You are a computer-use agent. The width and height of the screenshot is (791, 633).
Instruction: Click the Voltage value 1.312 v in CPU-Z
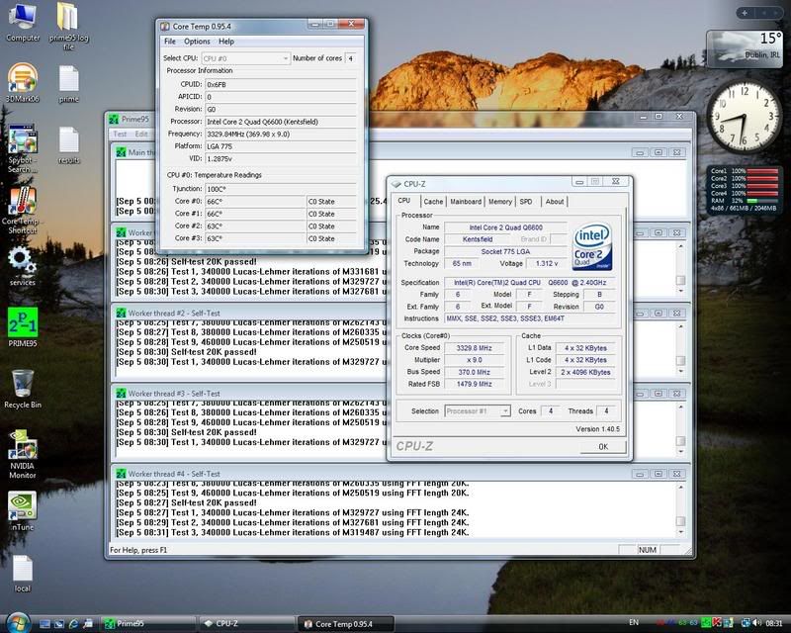pyautogui.click(x=547, y=263)
